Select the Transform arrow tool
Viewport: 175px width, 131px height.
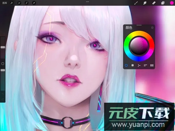[x=34, y=3]
